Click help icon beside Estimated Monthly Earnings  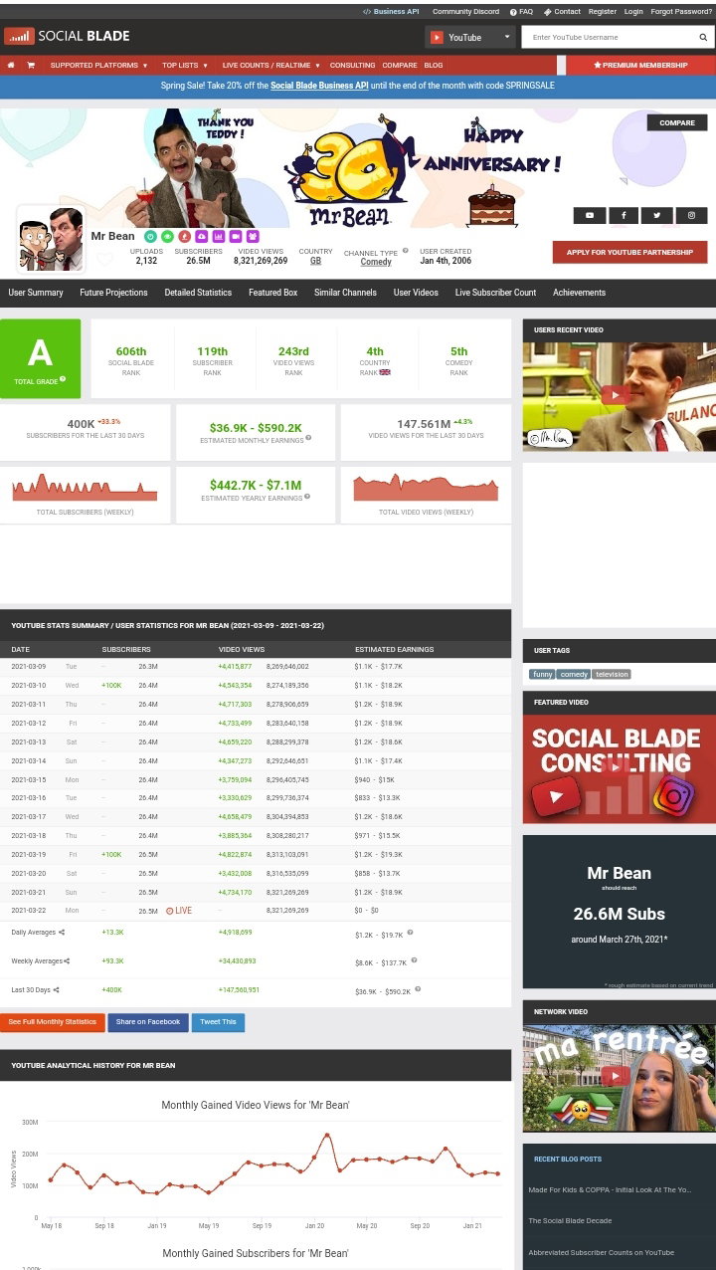(308, 437)
